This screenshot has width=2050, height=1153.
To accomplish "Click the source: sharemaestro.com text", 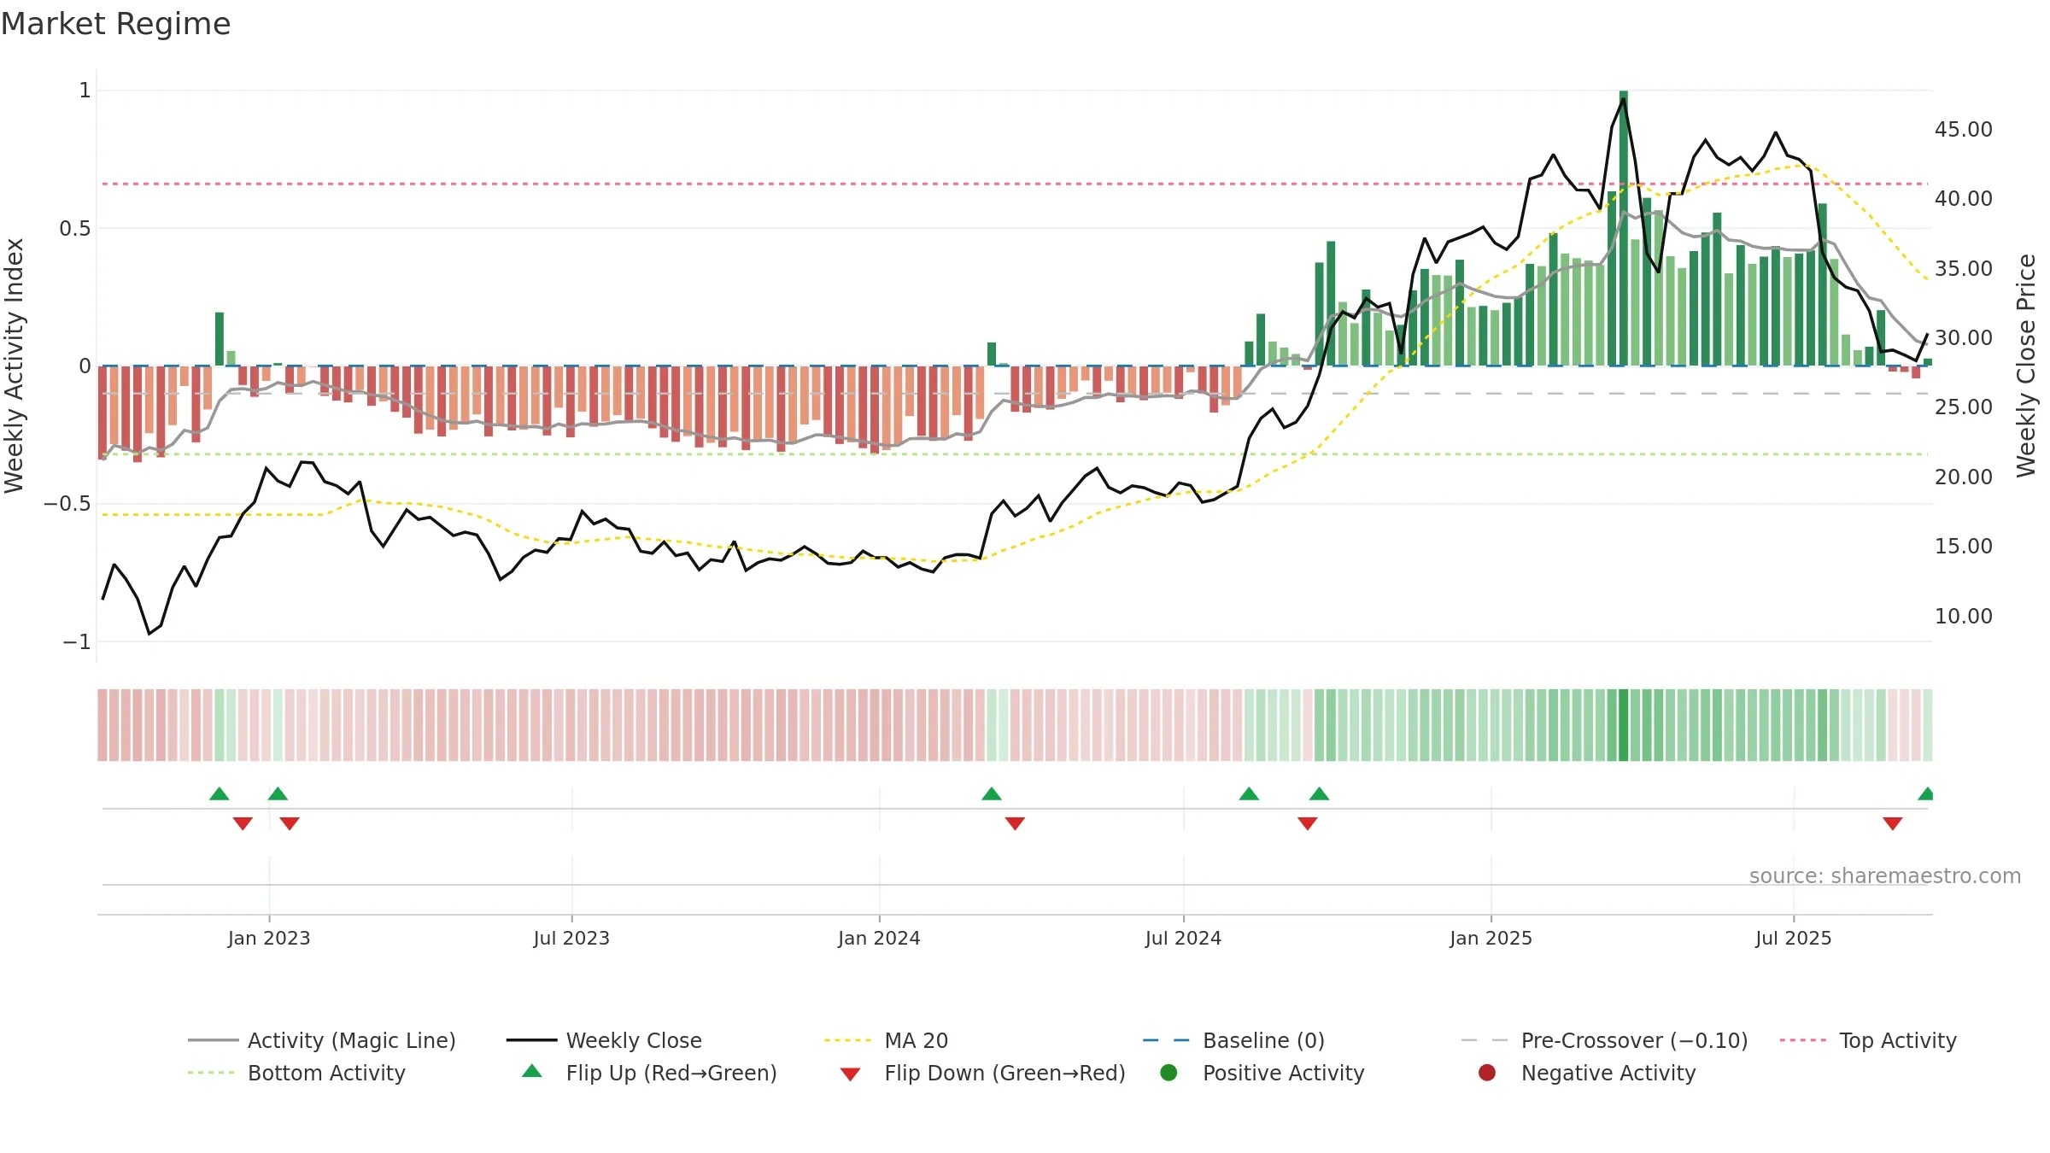I will click(1885, 876).
